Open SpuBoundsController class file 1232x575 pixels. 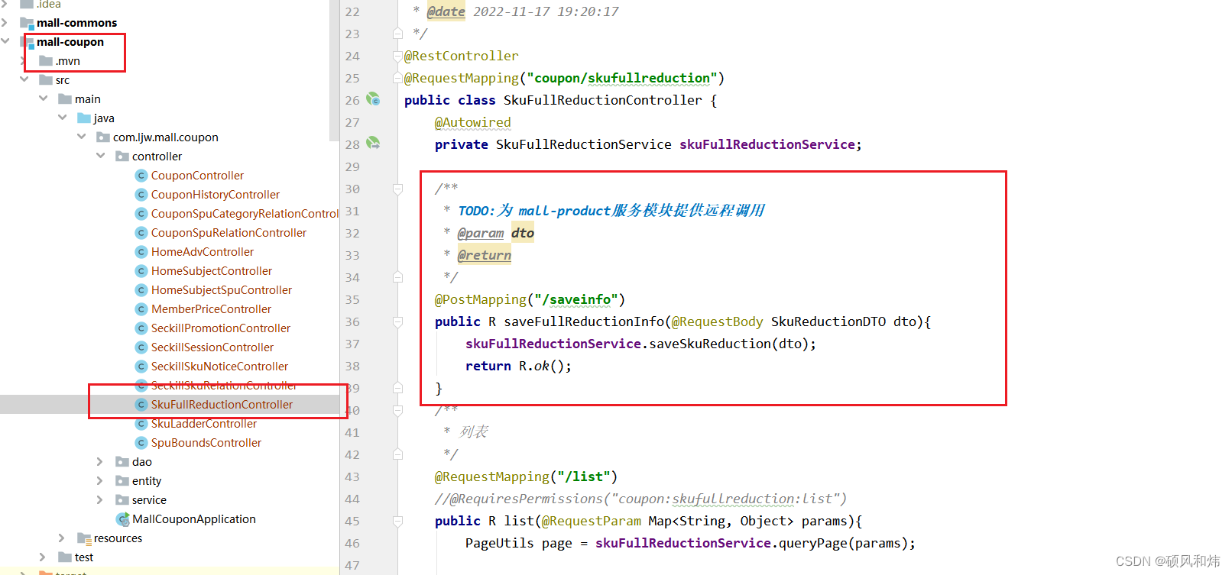[206, 443]
